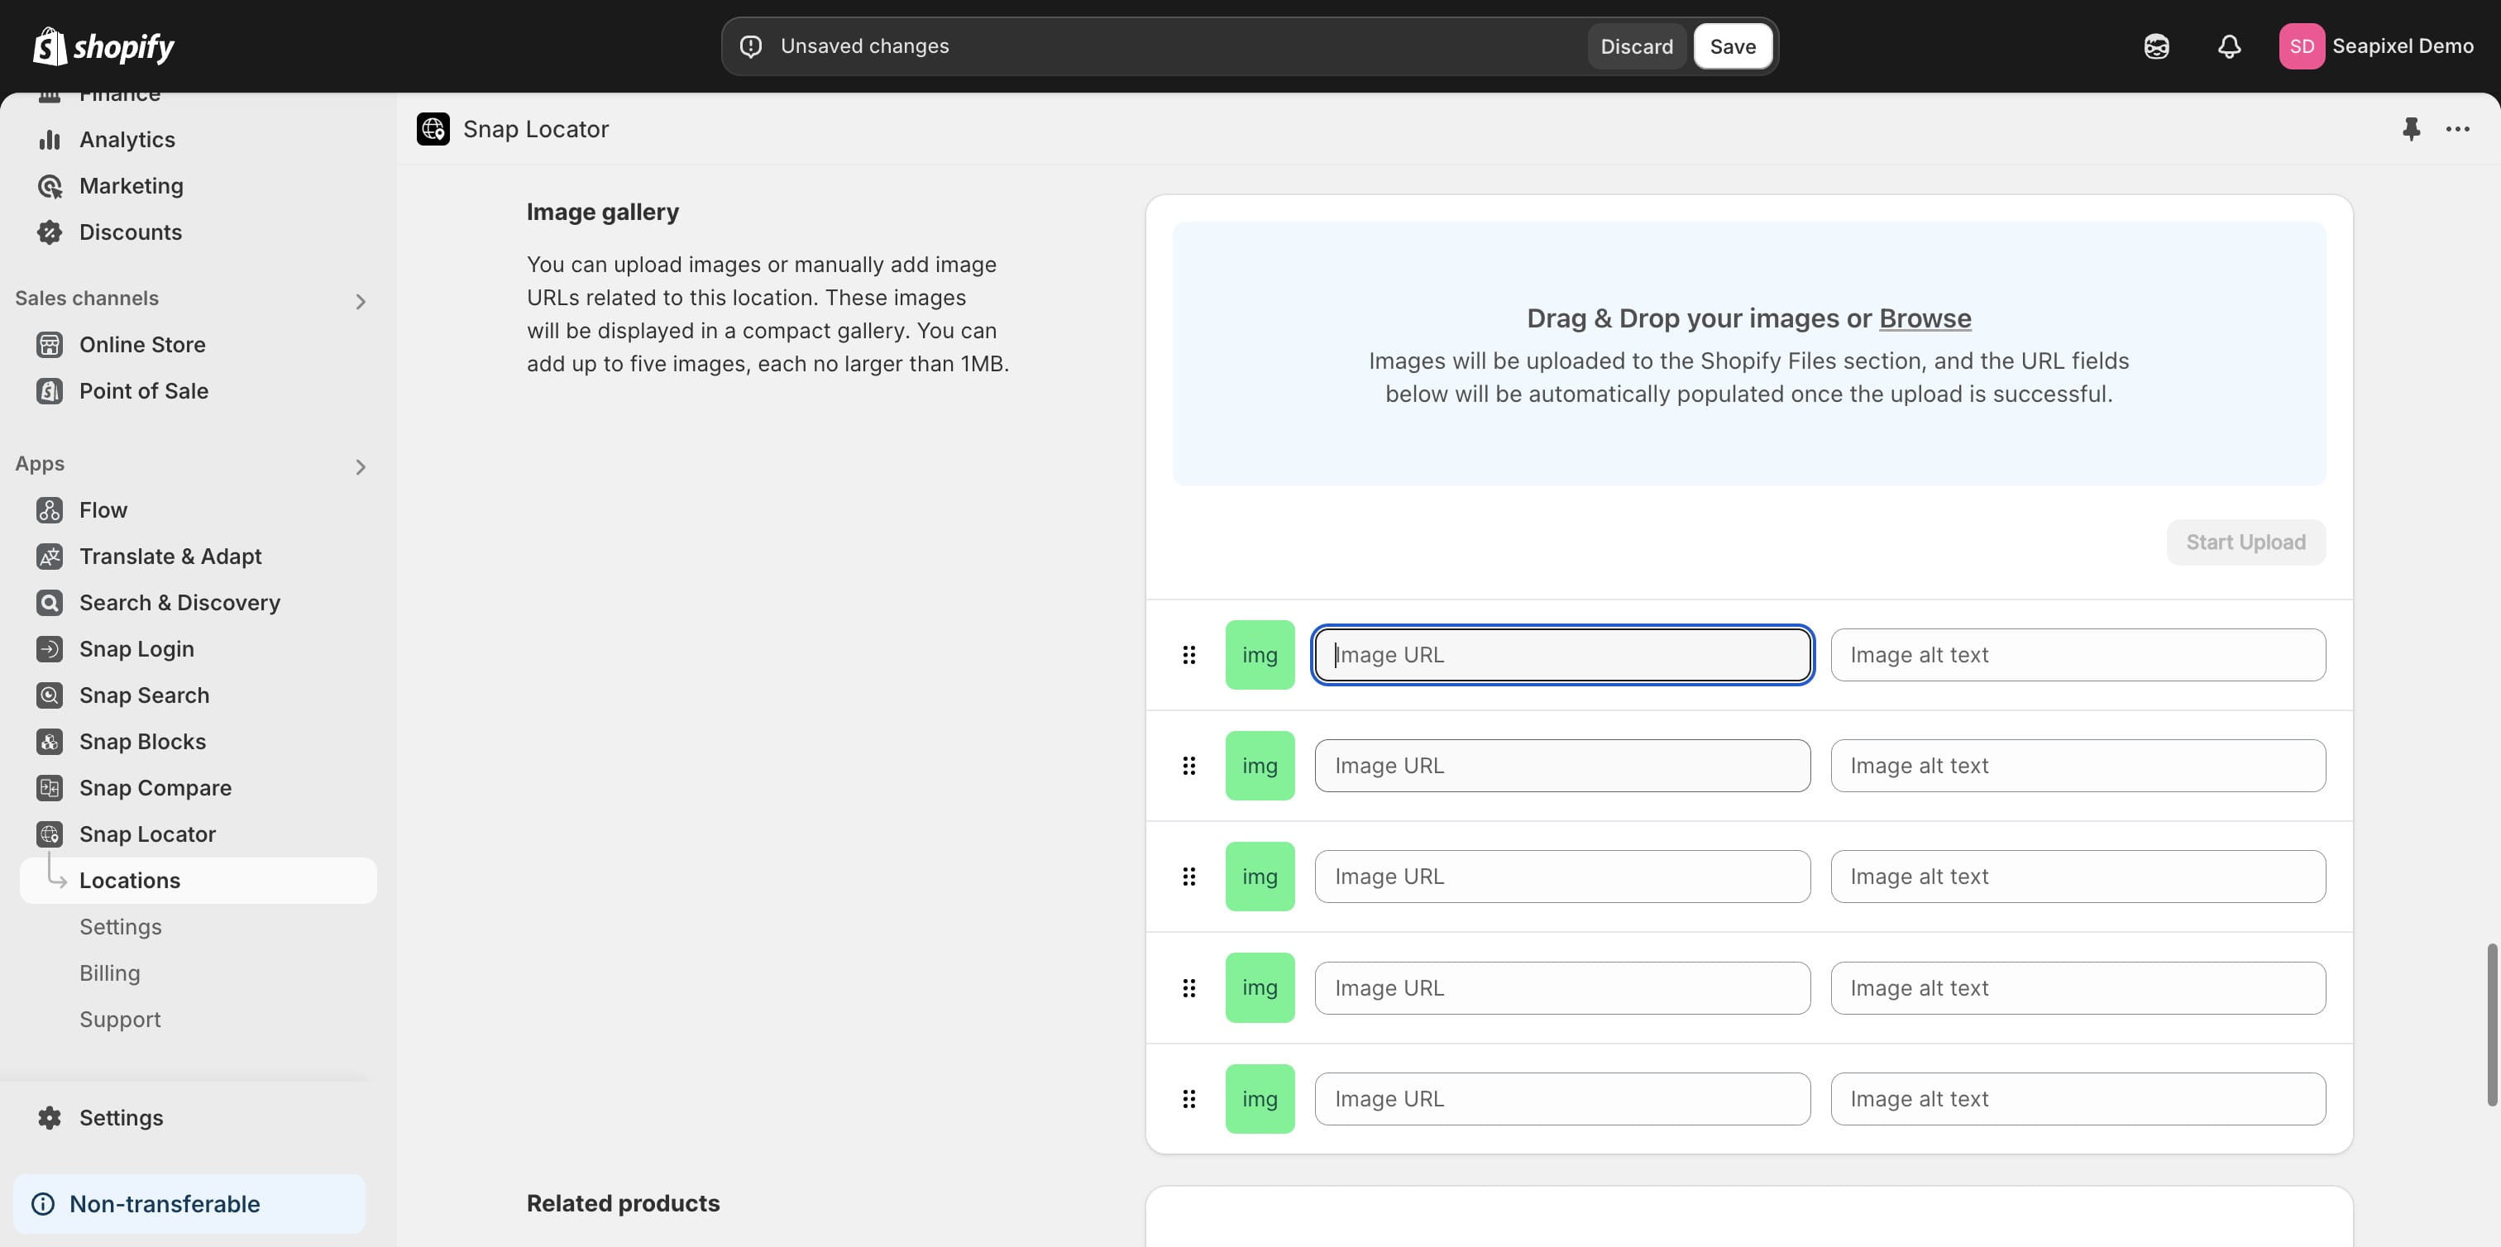Open the Billing page for Snap Locator
Screen dimensions: 2501x1247
(x=110, y=972)
